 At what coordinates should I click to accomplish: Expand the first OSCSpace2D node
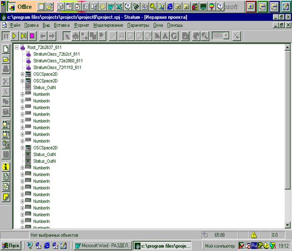(22, 74)
